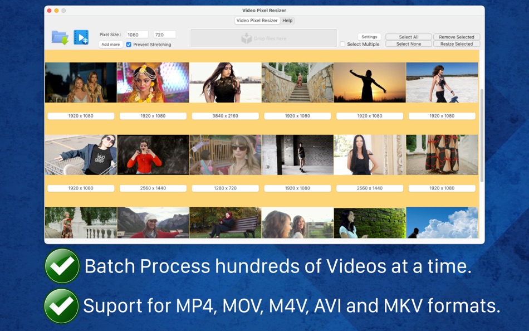This screenshot has width=529, height=331.
Task: Click 1920 x 1080 label under sunset silhouette video
Action: coord(370,116)
